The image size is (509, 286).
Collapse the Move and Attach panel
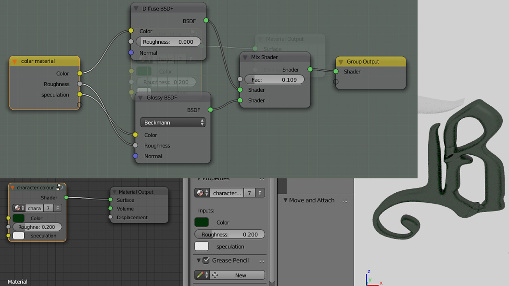[285, 200]
